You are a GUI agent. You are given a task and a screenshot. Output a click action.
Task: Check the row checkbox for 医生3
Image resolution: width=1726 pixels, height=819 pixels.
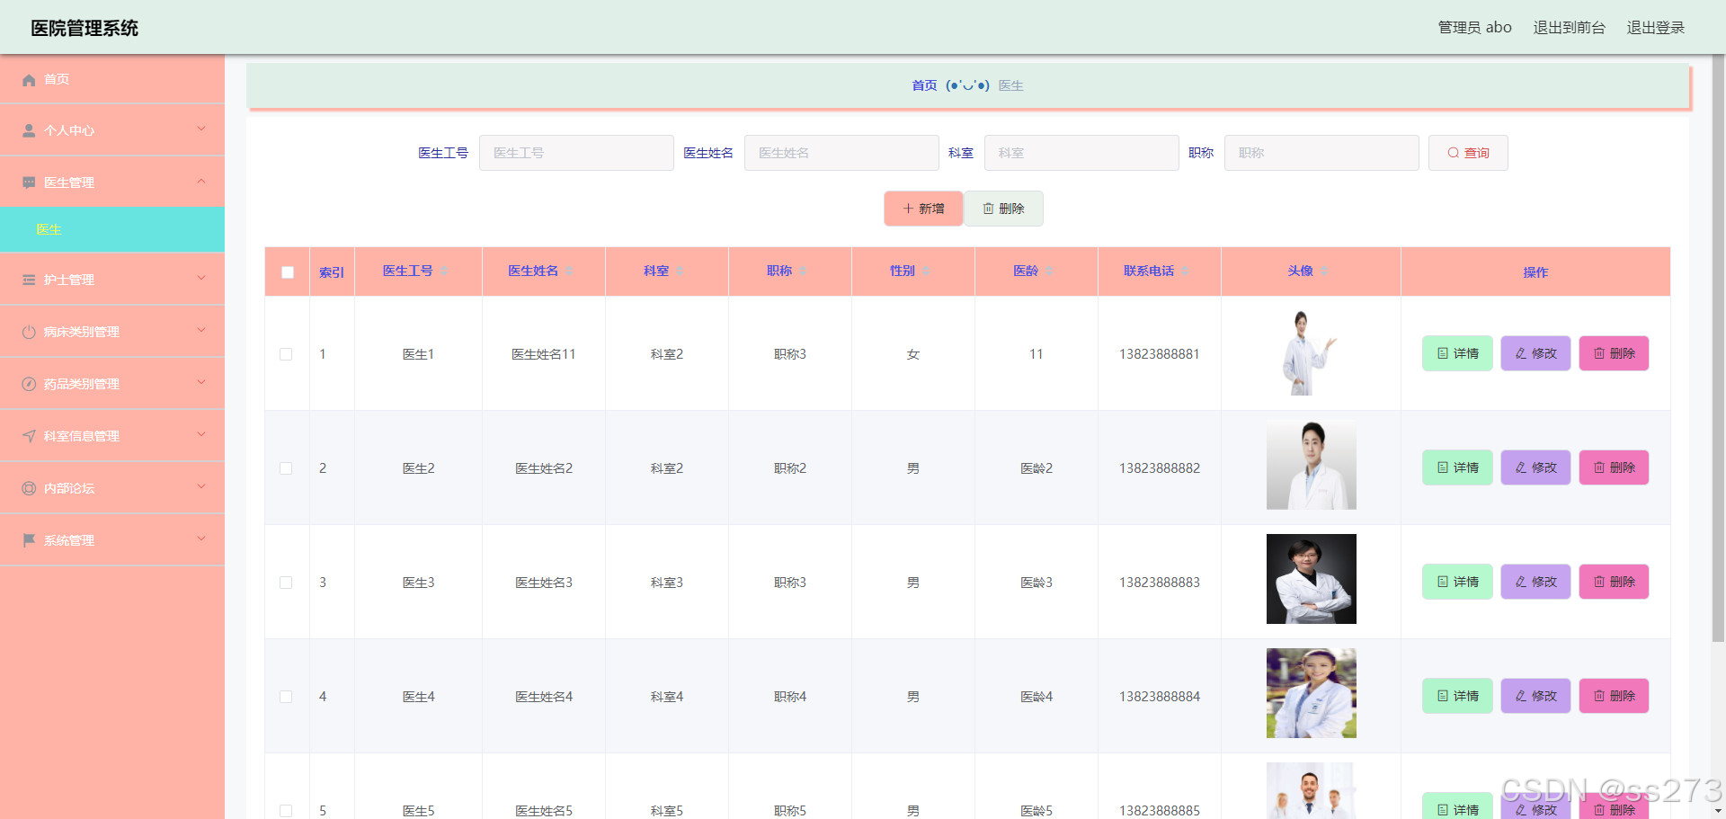[286, 583]
